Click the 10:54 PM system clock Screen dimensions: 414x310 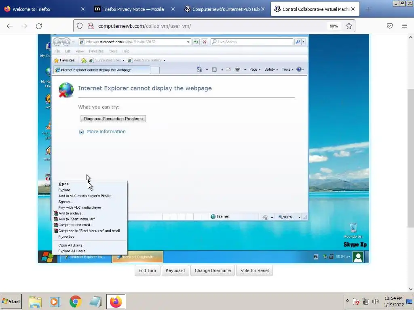click(393, 301)
